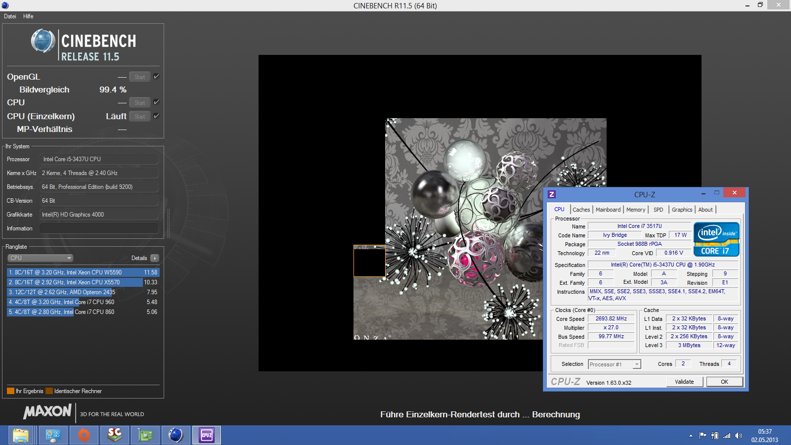The width and height of the screenshot is (791, 445).
Task: Open the green circuit-board taskbar app
Action: pos(145,435)
